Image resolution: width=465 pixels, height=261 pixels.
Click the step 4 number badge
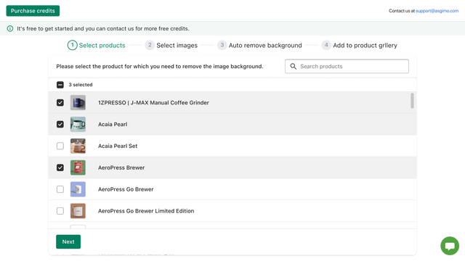tap(326, 45)
